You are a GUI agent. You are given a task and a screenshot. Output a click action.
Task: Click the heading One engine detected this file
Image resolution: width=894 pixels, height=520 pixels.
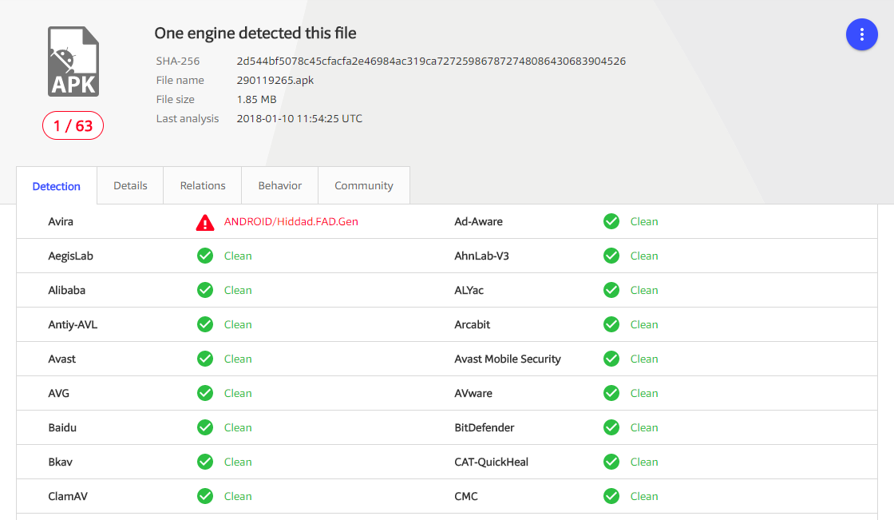(x=255, y=33)
